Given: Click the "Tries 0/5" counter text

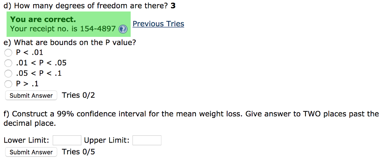Looking at the screenshot, I should (78, 152).
